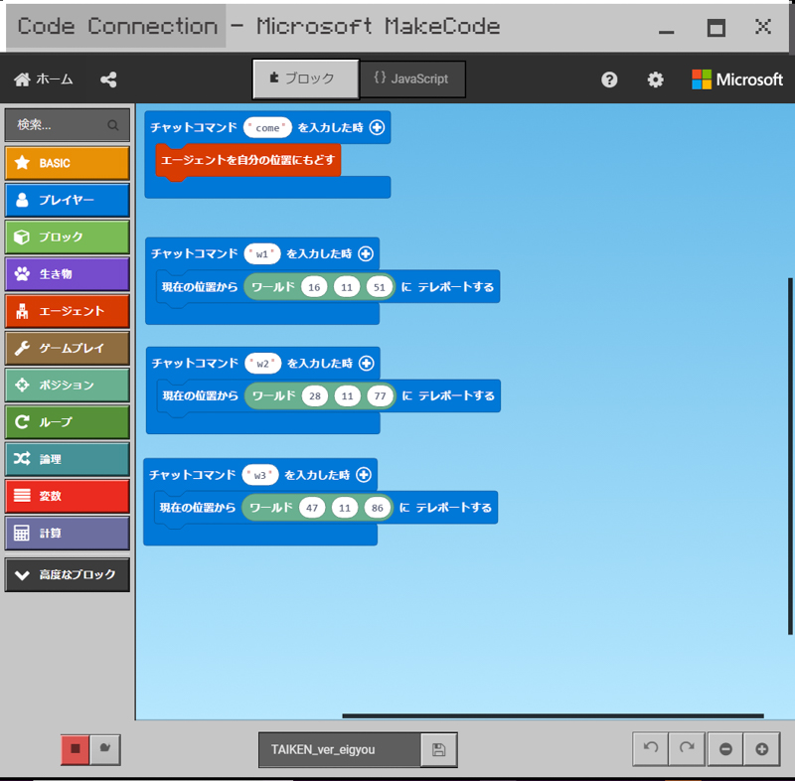Viewport: 795px width, 781px height.
Task: Focus the 検索 search field
Action: pos(67,125)
